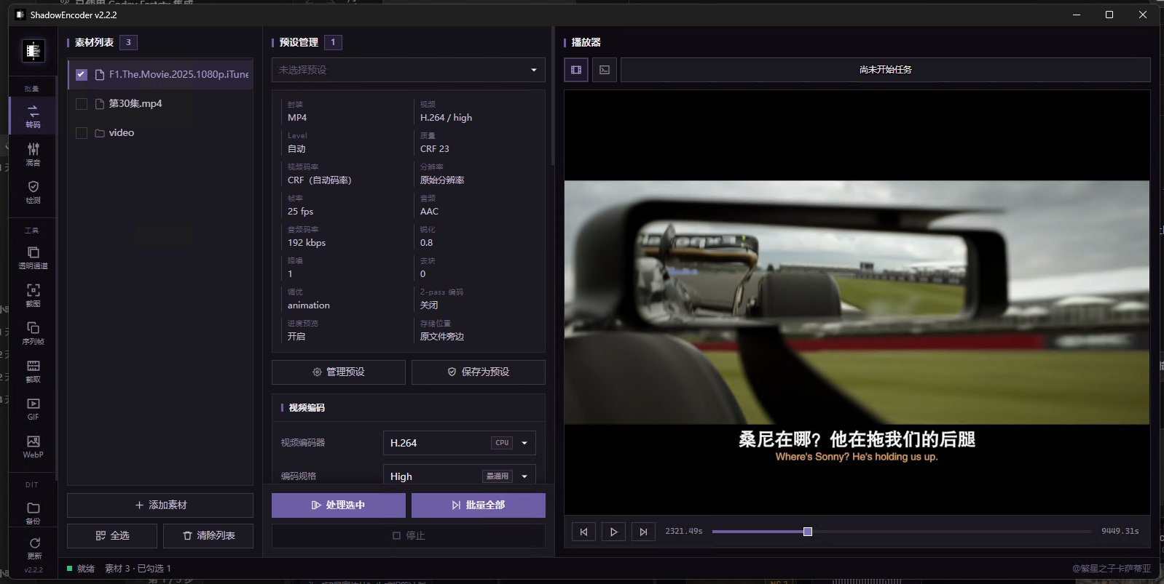Select the 第30集.mp4 file name
The width and height of the screenshot is (1164, 584).
click(x=135, y=103)
